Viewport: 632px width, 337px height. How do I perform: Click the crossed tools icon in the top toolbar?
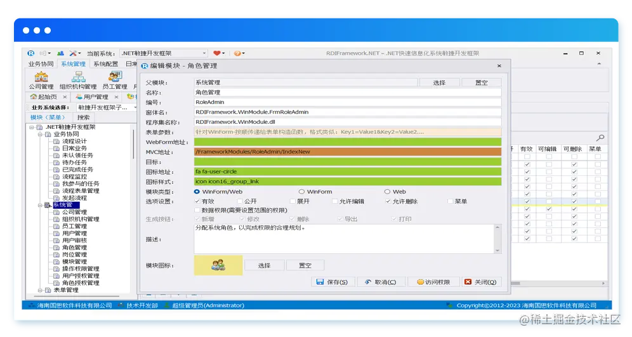pyautogui.click(x=72, y=53)
